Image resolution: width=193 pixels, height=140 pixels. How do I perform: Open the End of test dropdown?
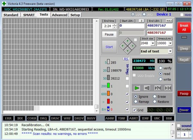[170, 51]
